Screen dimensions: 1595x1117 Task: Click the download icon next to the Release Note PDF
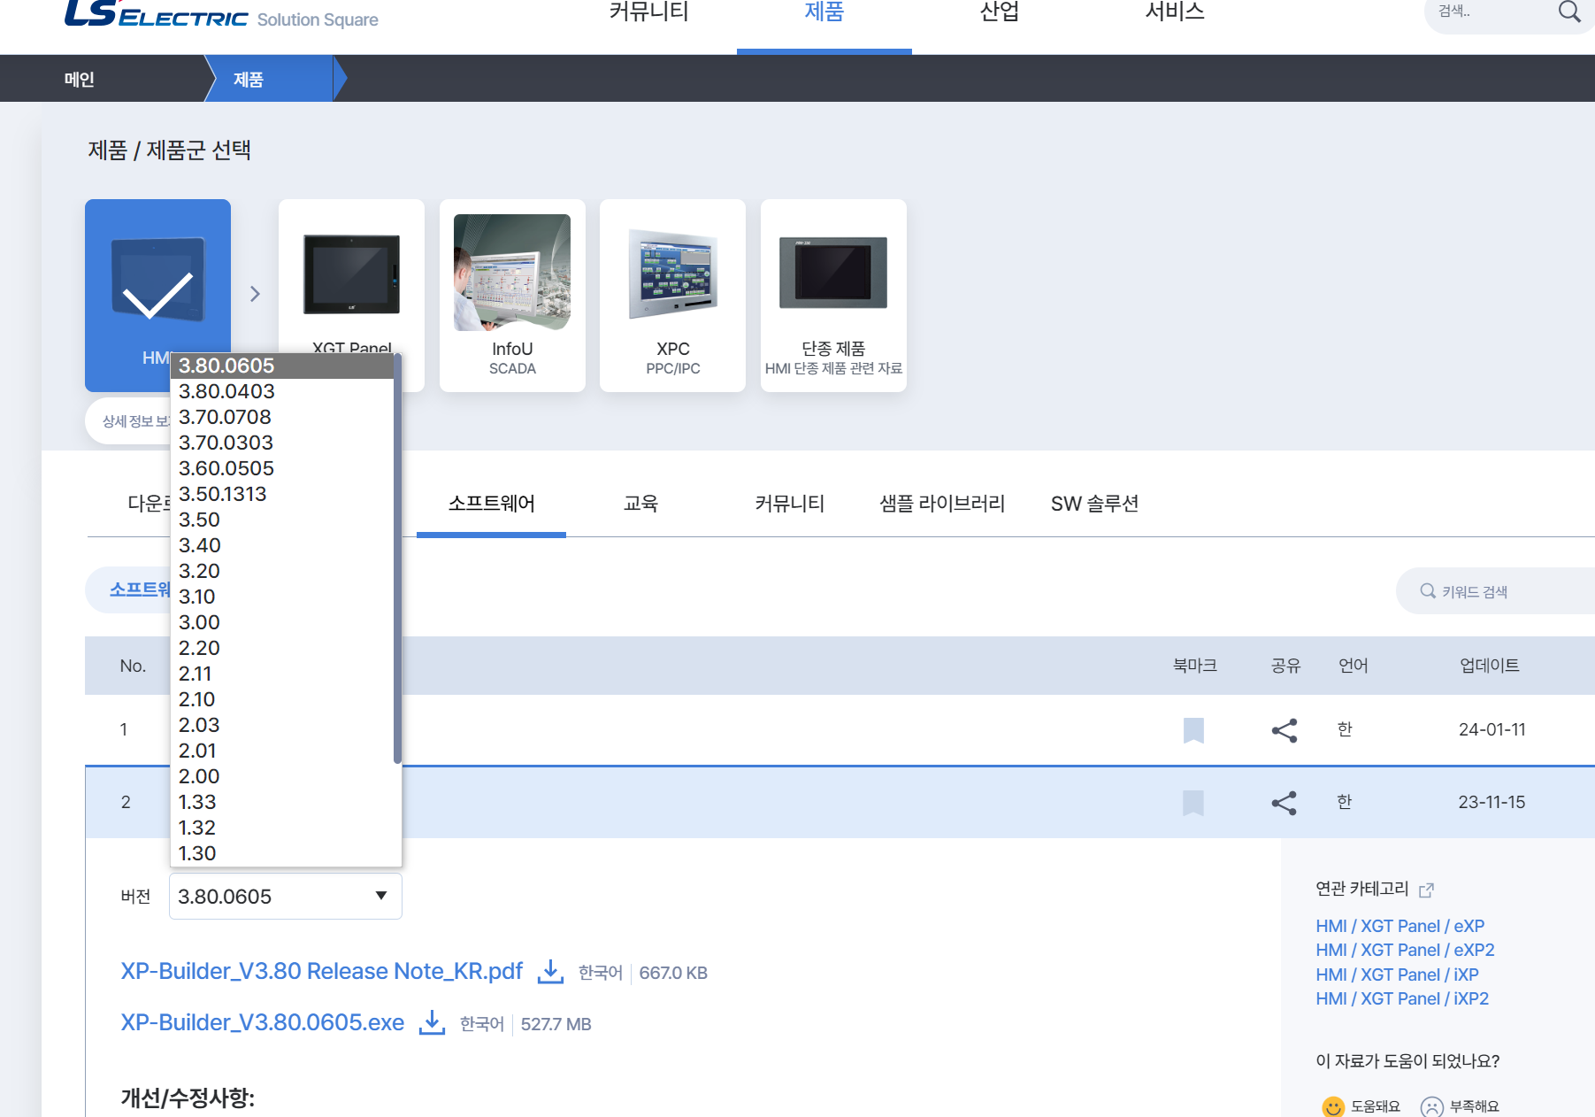[550, 971]
